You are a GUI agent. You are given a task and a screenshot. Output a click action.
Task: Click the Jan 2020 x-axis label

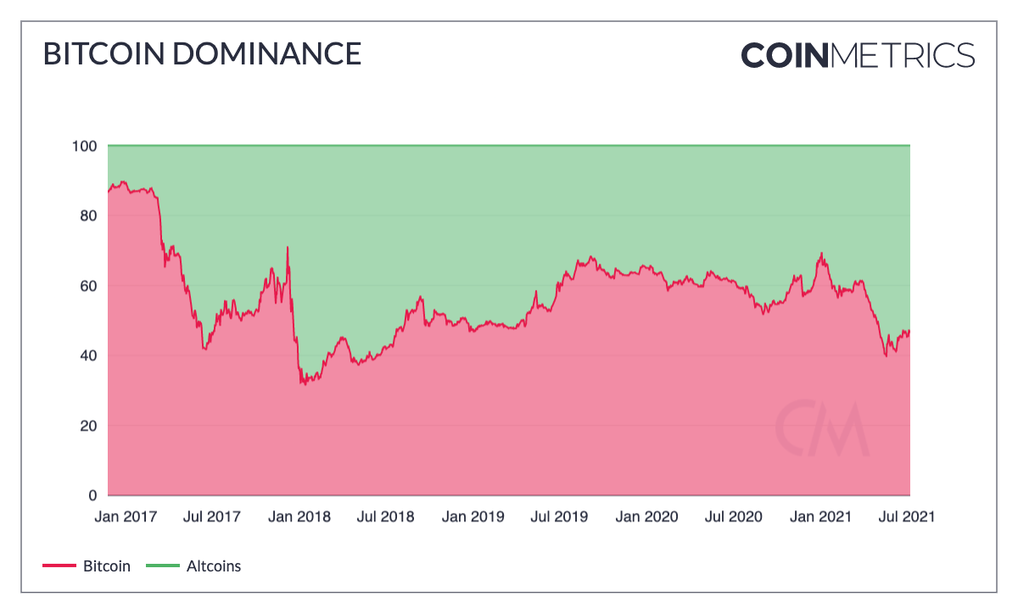(647, 515)
